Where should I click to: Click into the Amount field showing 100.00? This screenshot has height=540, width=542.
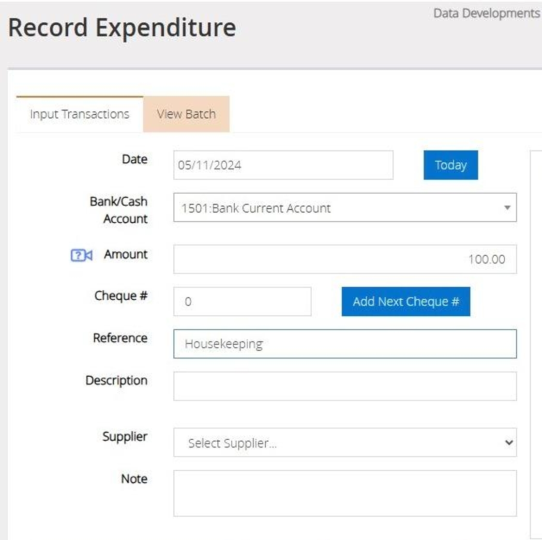pyautogui.click(x=345, y=259)
